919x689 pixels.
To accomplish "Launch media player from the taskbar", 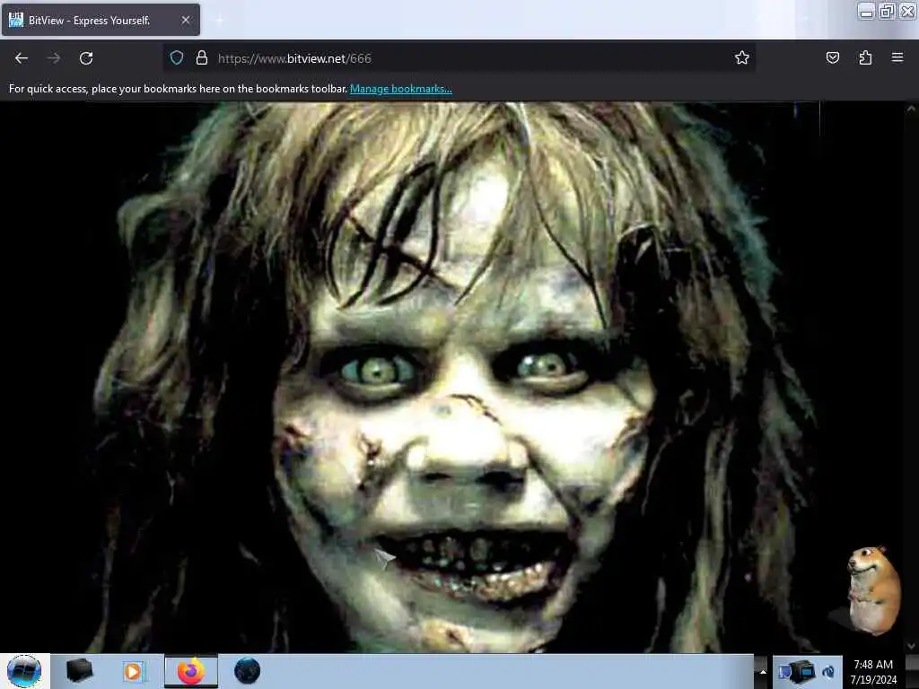I will tap(134, 671).
